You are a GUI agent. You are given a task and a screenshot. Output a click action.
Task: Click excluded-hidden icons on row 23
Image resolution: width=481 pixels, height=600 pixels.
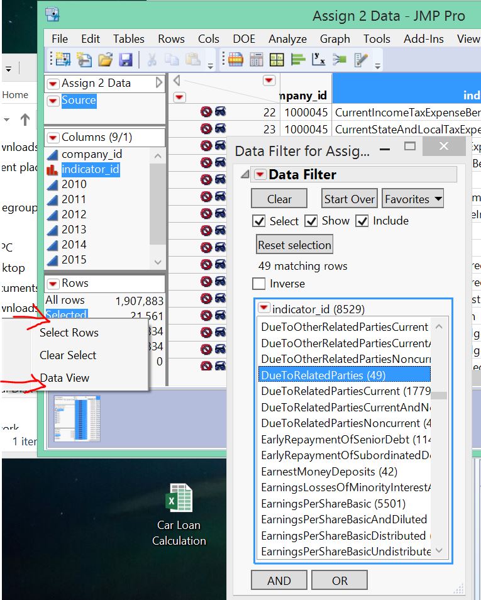coord(213,128)
